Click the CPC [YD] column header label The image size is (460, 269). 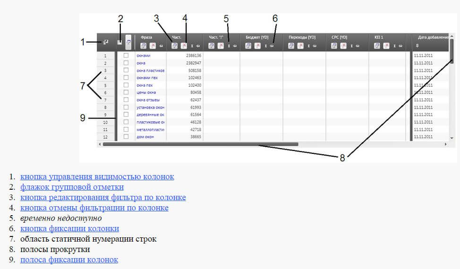339,37
